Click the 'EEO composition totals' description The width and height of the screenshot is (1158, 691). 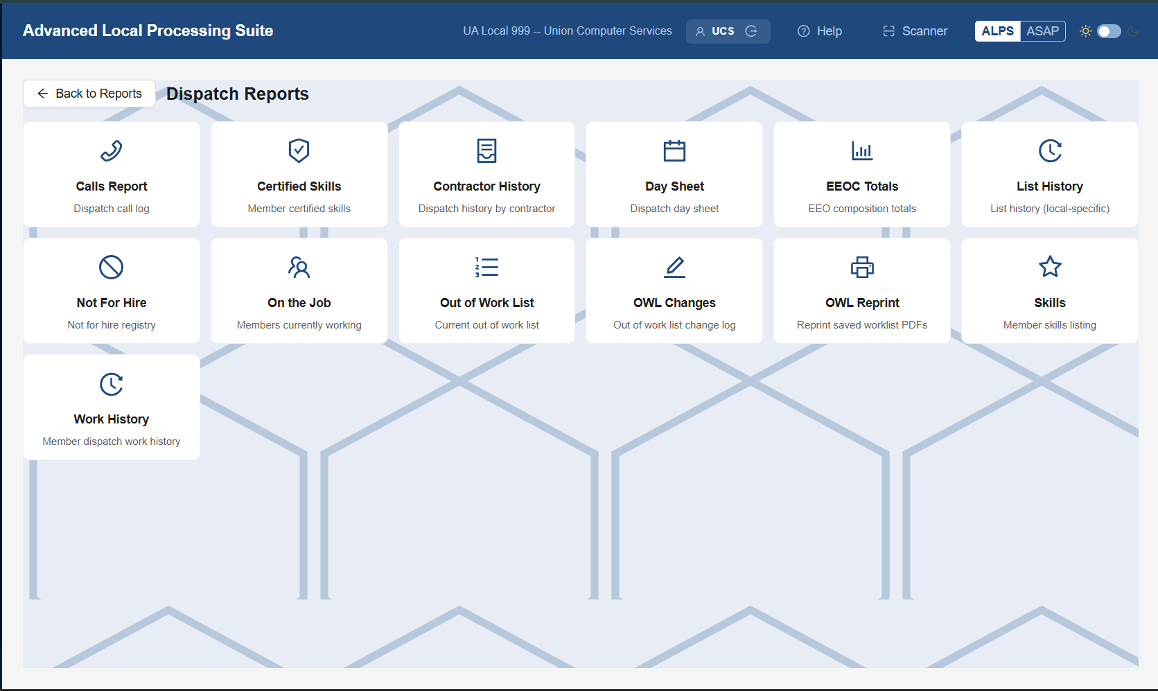point(862,209)
